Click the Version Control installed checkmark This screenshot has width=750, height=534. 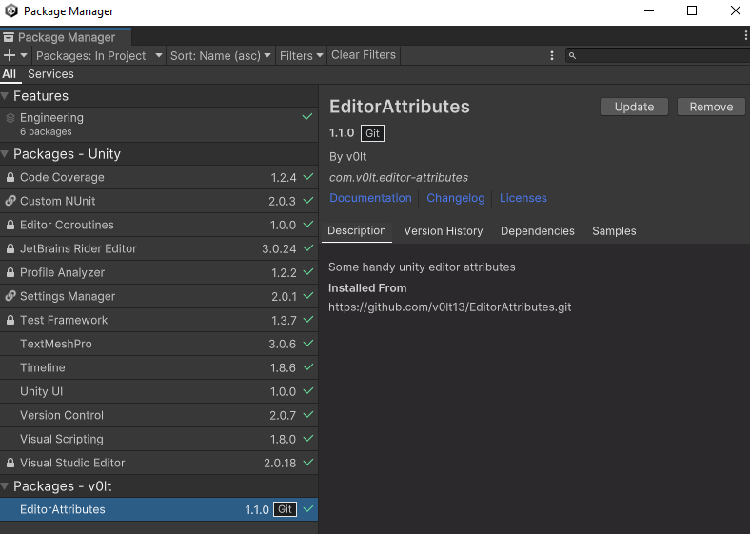pyautogui.click(x=308, y=414)
